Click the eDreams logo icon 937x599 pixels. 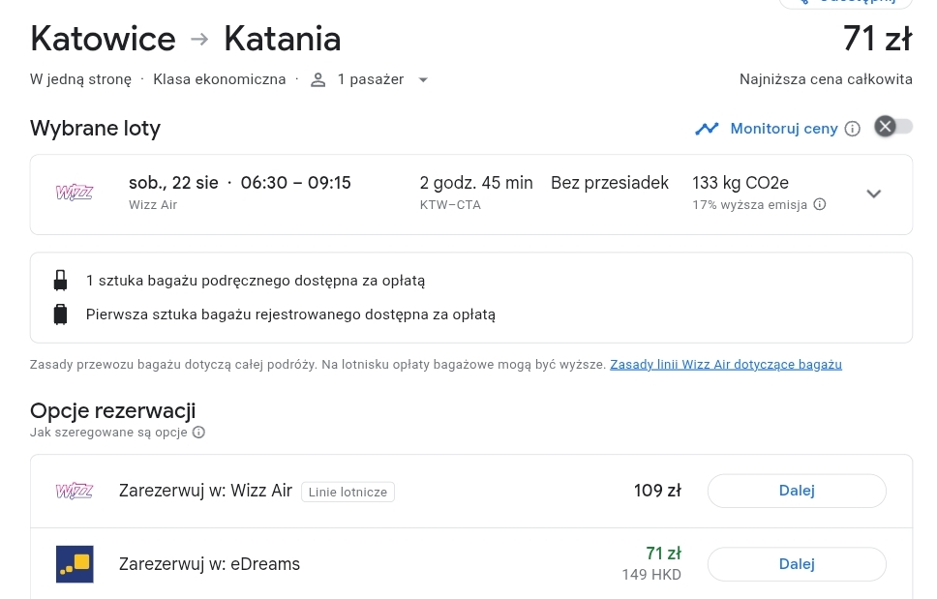coord(75,564)
